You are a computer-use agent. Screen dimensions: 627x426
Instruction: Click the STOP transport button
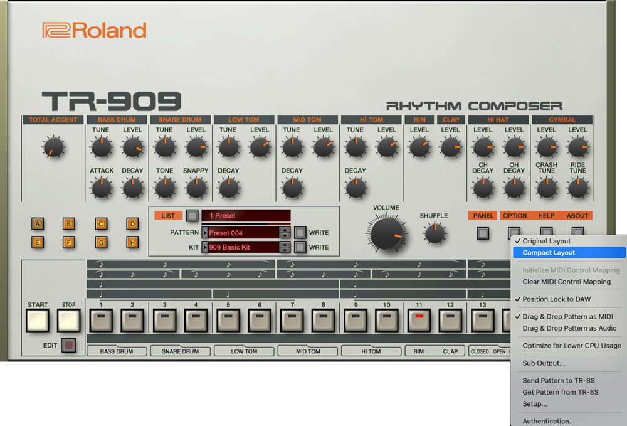[69, 321]
